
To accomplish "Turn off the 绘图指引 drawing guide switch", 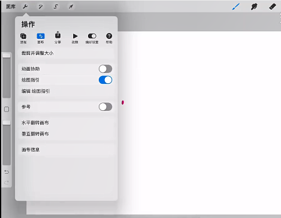I will [x=105, y=80].
